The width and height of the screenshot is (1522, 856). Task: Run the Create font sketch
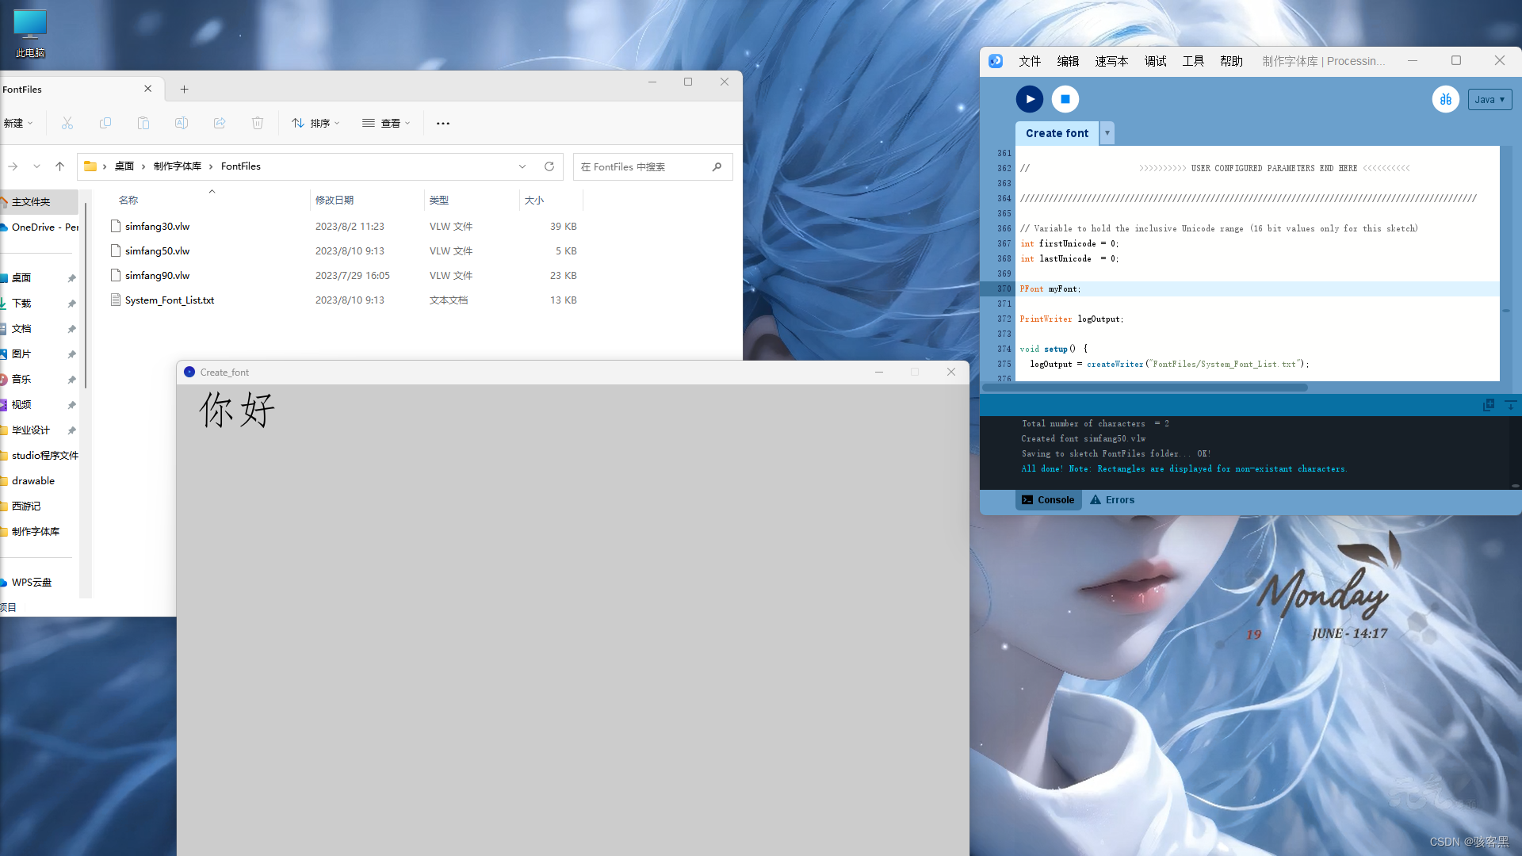coord(1029,98)
